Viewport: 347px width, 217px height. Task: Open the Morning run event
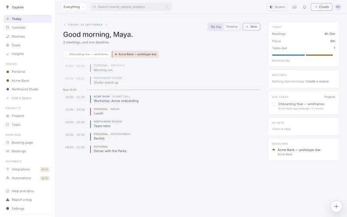[x=162, y=68]
